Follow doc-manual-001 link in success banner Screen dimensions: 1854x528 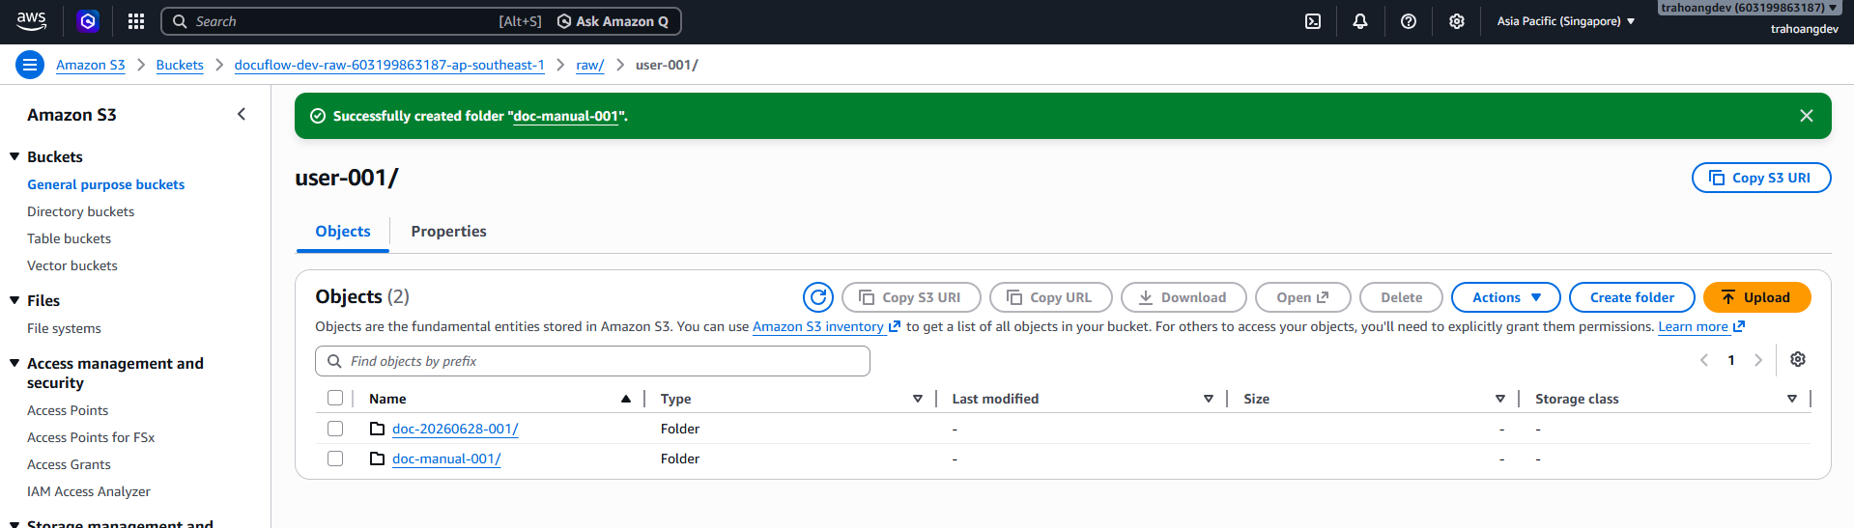(x=565, y=116)
